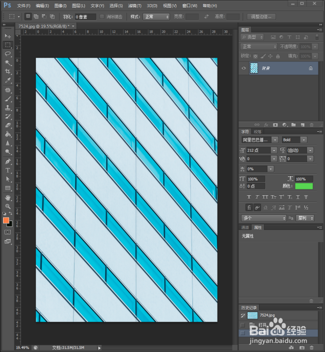Select the Hand tool
This screenshot has width=325, height=352.
[x=7, y=198]
